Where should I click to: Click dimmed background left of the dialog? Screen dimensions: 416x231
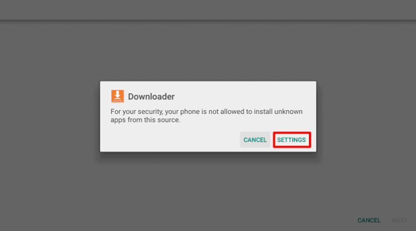tap(50, 116)
